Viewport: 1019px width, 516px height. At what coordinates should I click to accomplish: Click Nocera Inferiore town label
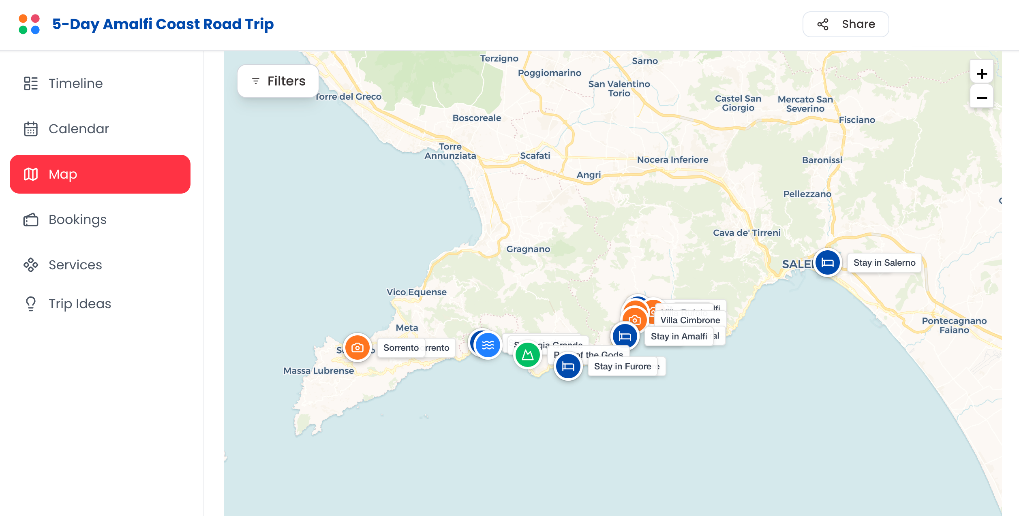(672, 160)
